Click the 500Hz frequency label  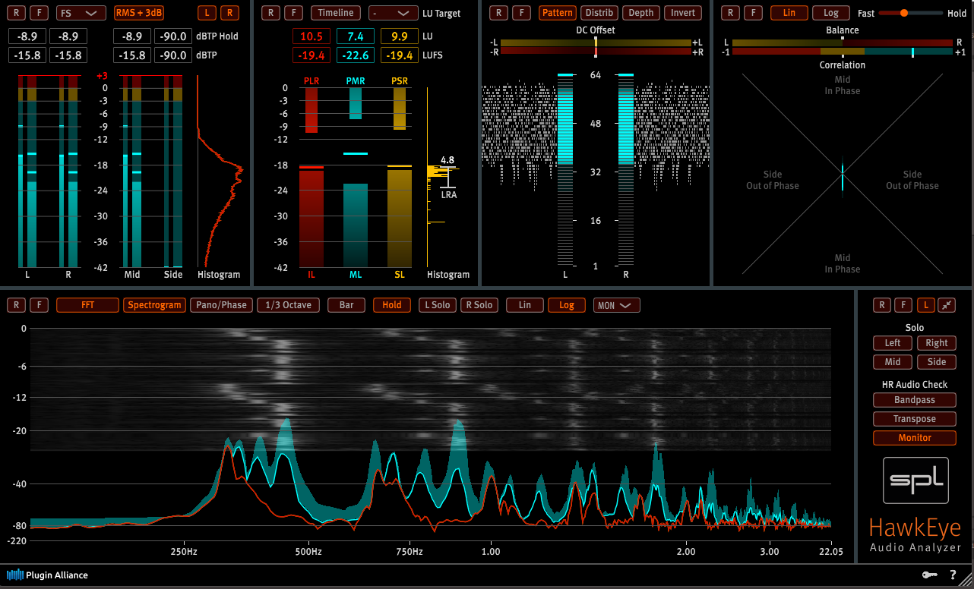tap(308, 552)
